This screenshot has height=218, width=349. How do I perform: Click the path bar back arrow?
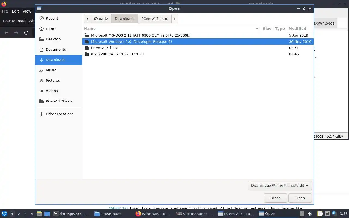[88, 19]
